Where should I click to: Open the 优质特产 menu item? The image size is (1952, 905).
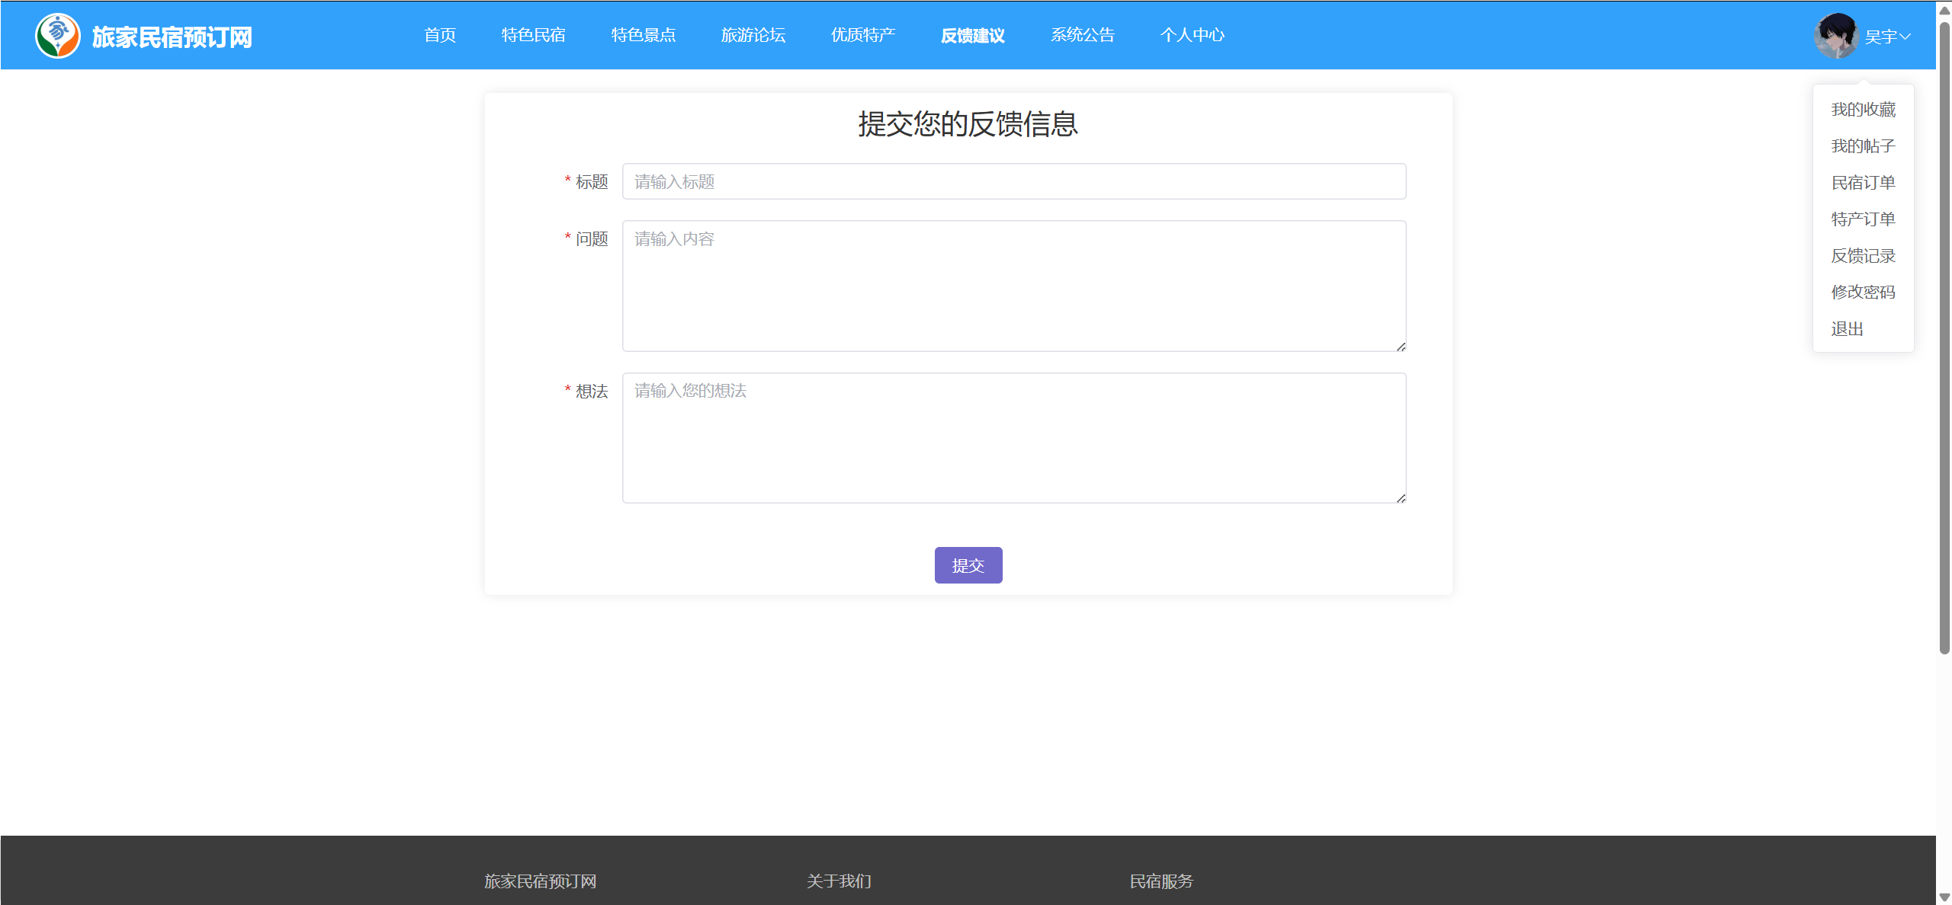point(862,35)
